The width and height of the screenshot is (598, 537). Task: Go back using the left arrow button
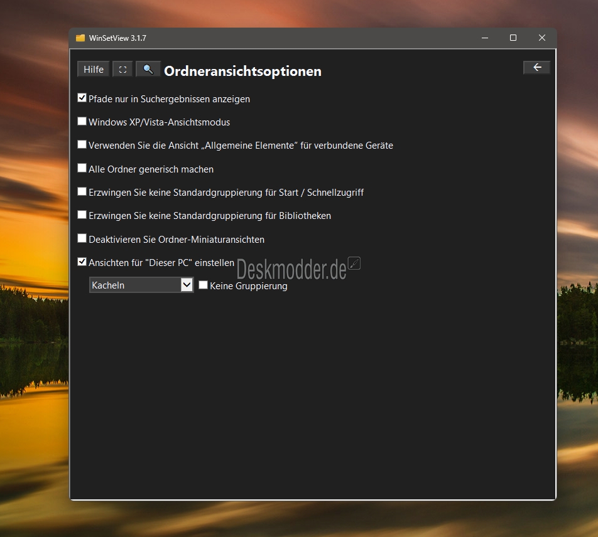536,68
